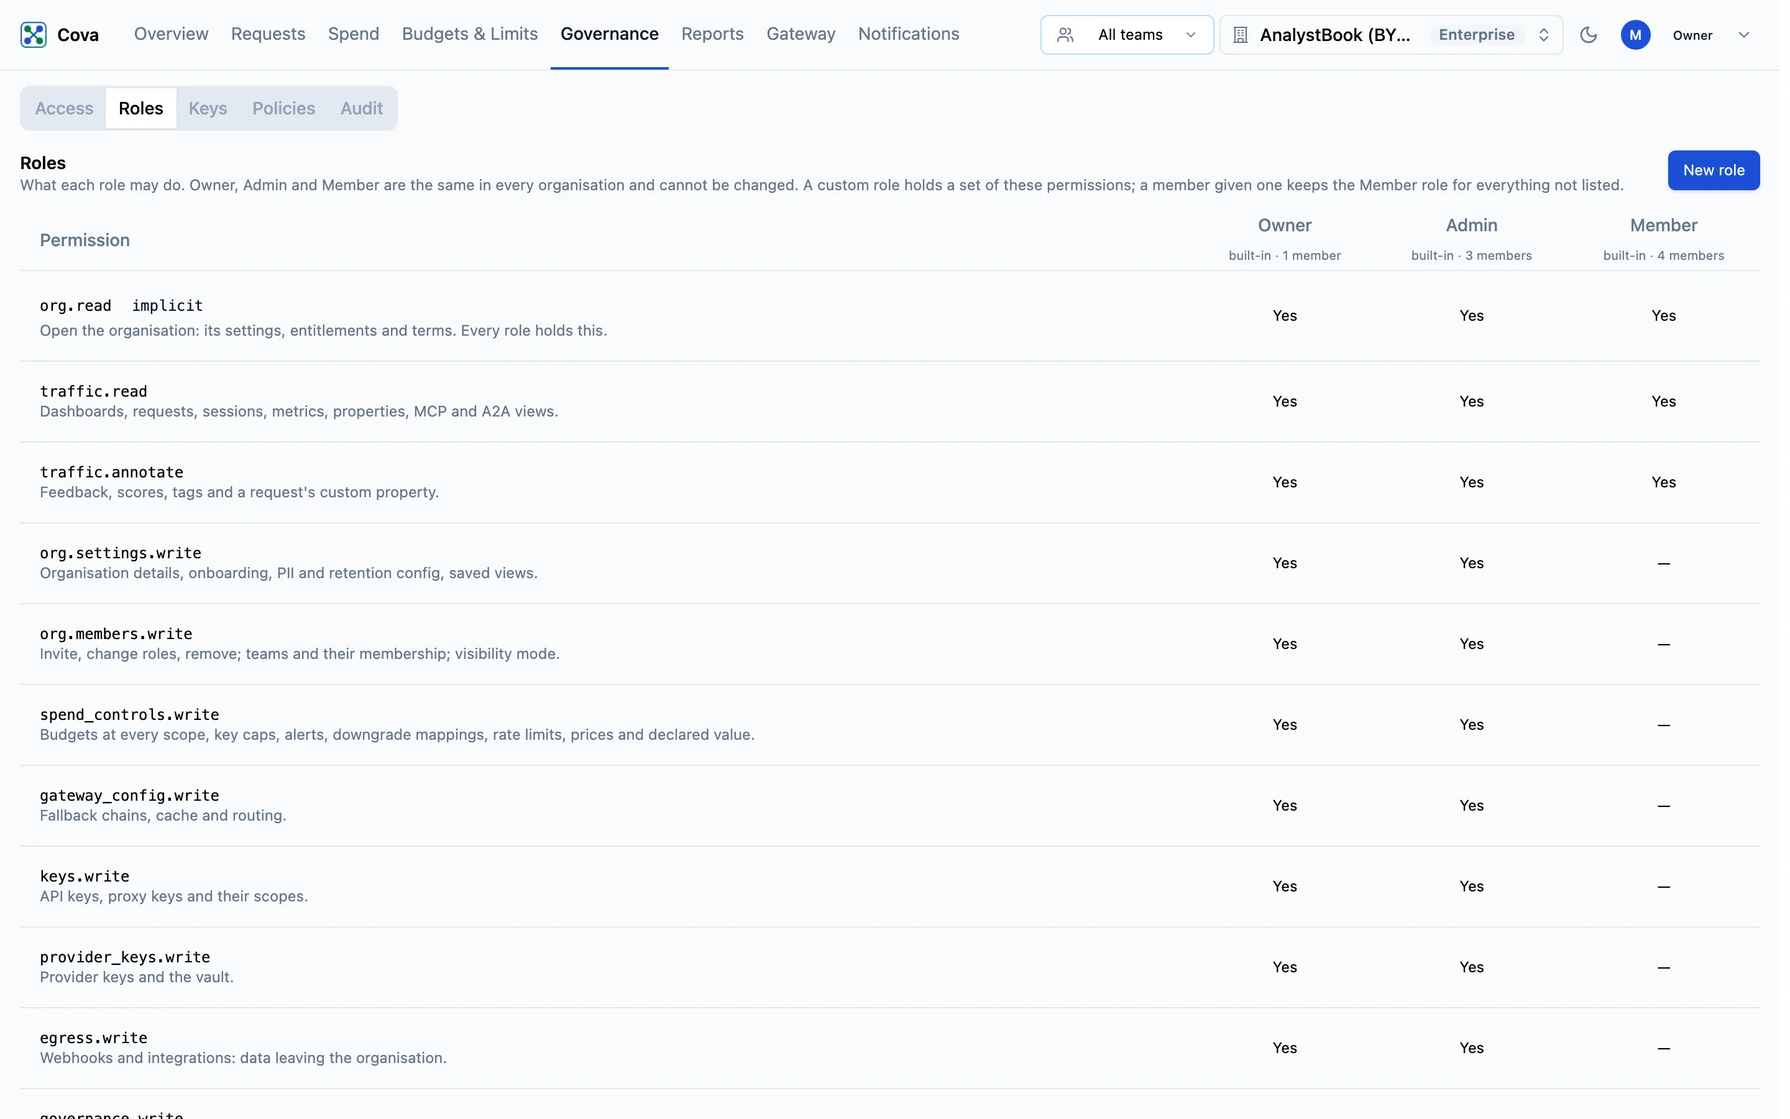This screenshot has width=1790, height=1119.
Task: Open the Spend nav item
Action: (x=354, y=34)
